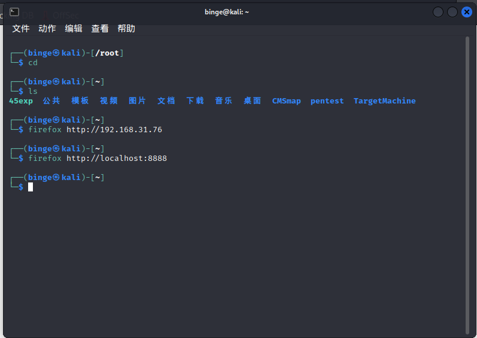Click the 桌面 directory name
This screenshot has height=338, width=477.
coord(252,101)
